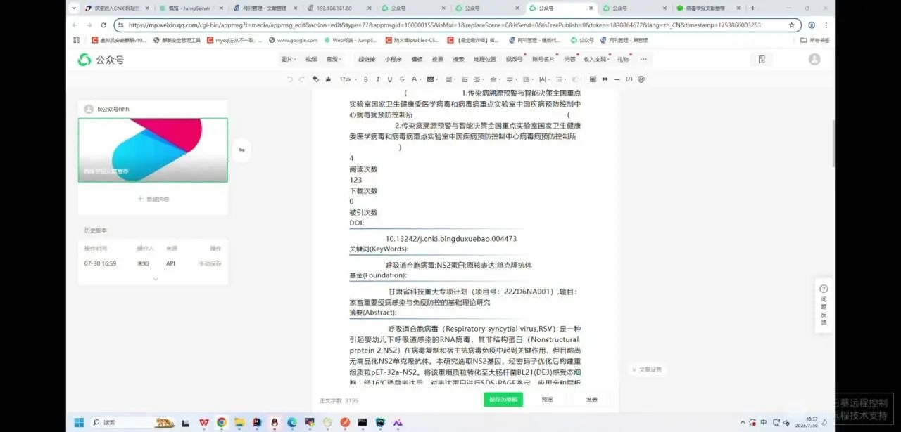The height and width of the screenshot is (432, 901).
Task: Open the WPS icon in the taskbar
Action: (203, 422)
